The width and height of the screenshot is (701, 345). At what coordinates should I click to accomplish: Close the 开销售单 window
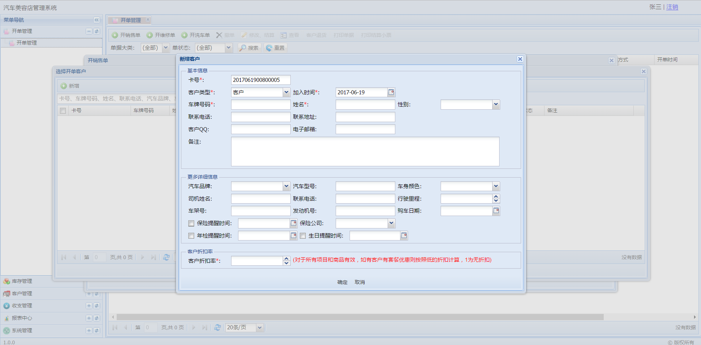(611, 60)
